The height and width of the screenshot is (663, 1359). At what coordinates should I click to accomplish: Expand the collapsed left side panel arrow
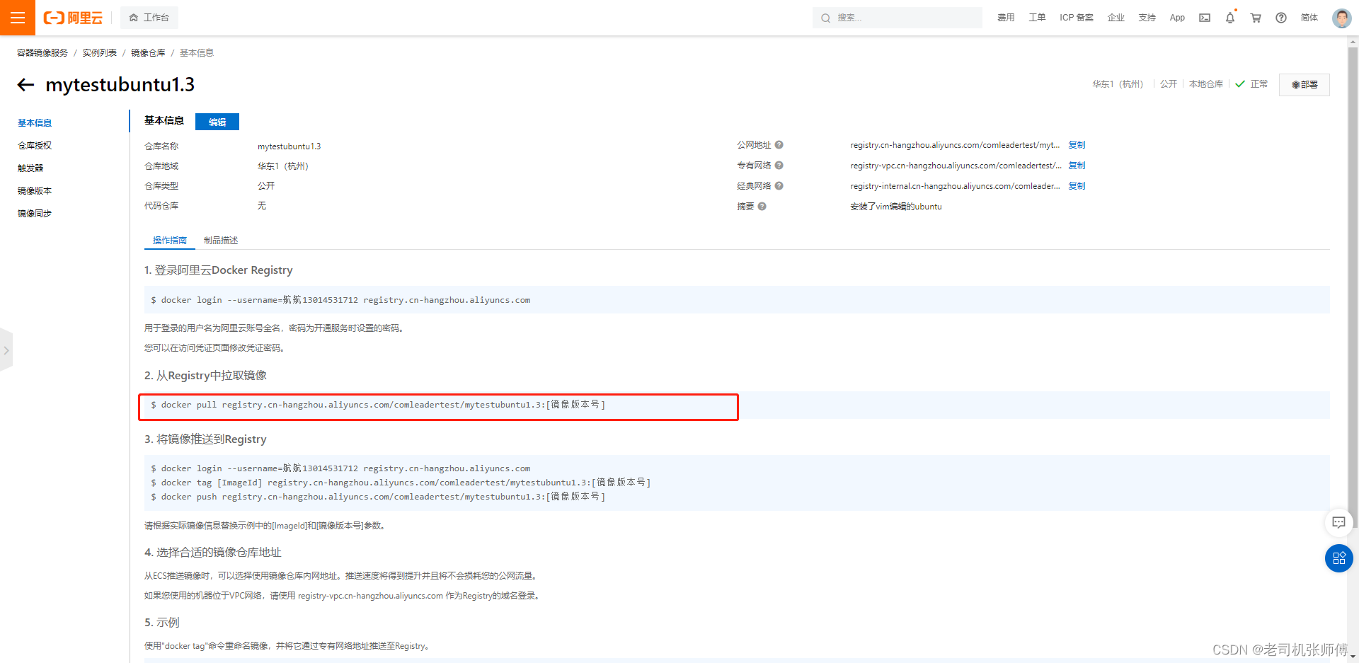point(6,350)
